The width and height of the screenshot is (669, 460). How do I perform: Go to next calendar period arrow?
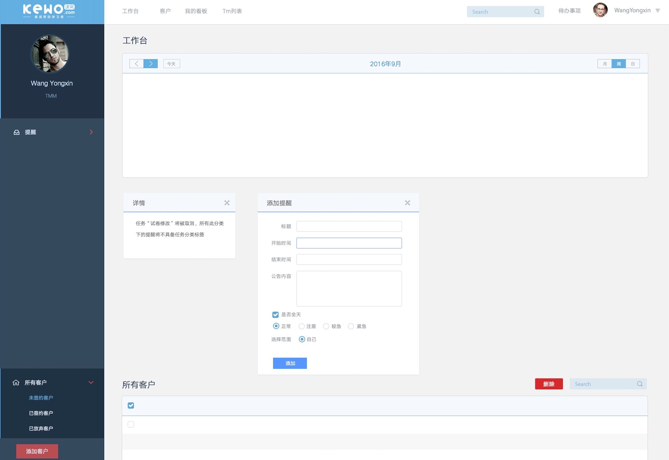(x=151, y=64)
